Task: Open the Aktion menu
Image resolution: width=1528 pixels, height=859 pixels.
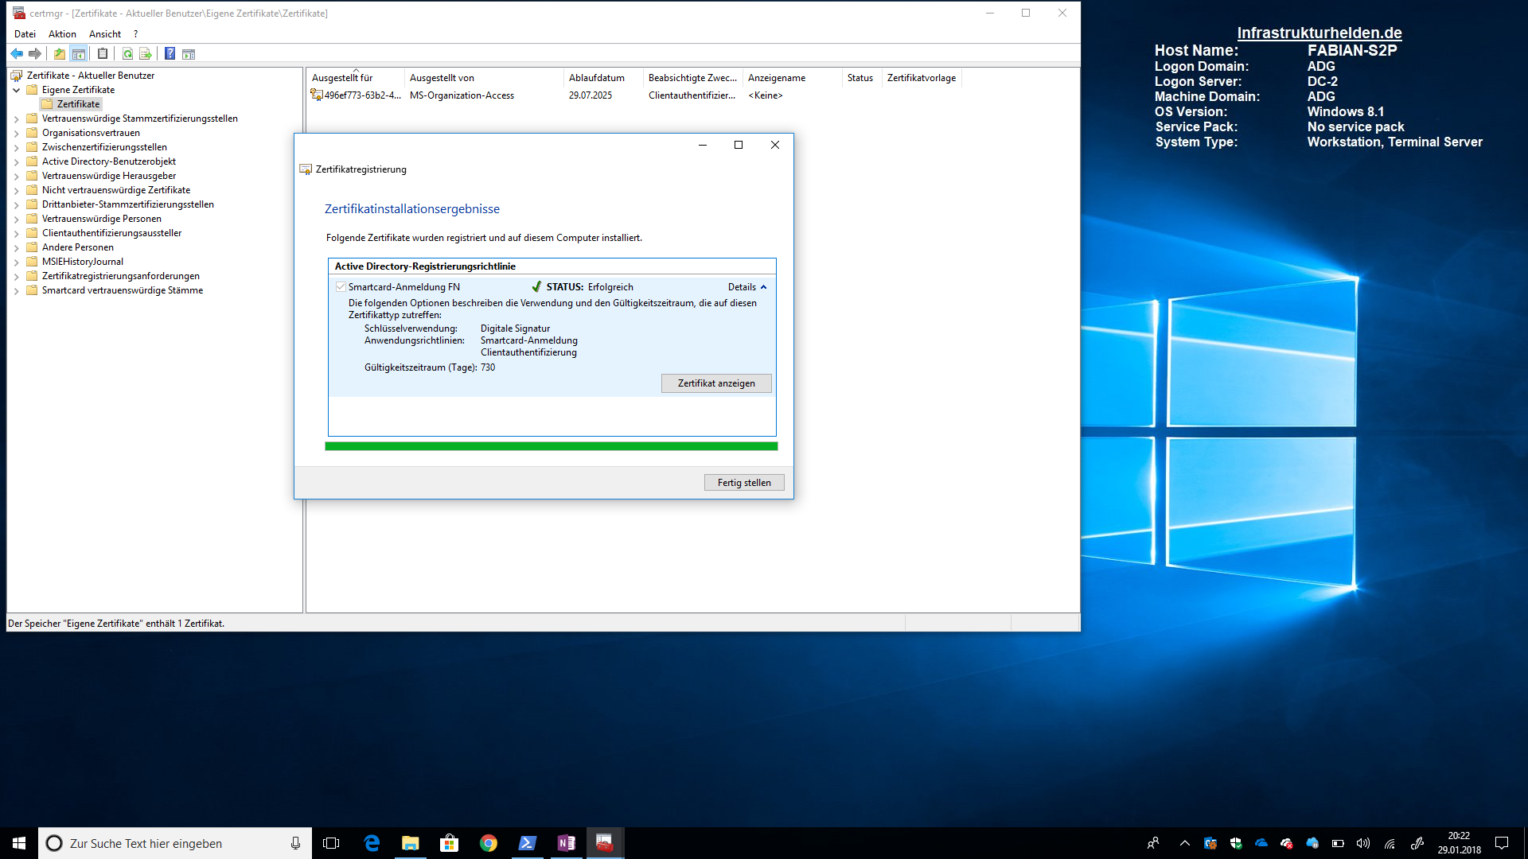Action: coord(62,34)
